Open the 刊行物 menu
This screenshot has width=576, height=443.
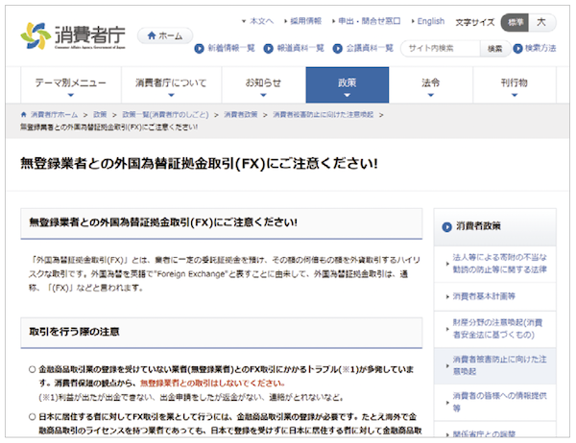[515, 84]
